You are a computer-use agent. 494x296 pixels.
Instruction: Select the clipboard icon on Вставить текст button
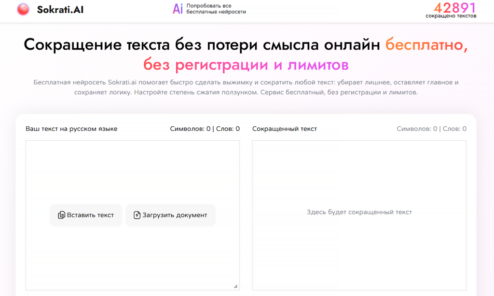tap(61, 215)
